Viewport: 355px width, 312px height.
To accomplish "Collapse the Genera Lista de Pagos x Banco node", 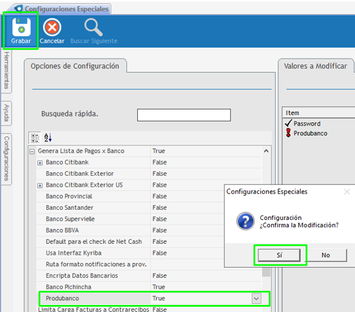I will pos(32,152).
